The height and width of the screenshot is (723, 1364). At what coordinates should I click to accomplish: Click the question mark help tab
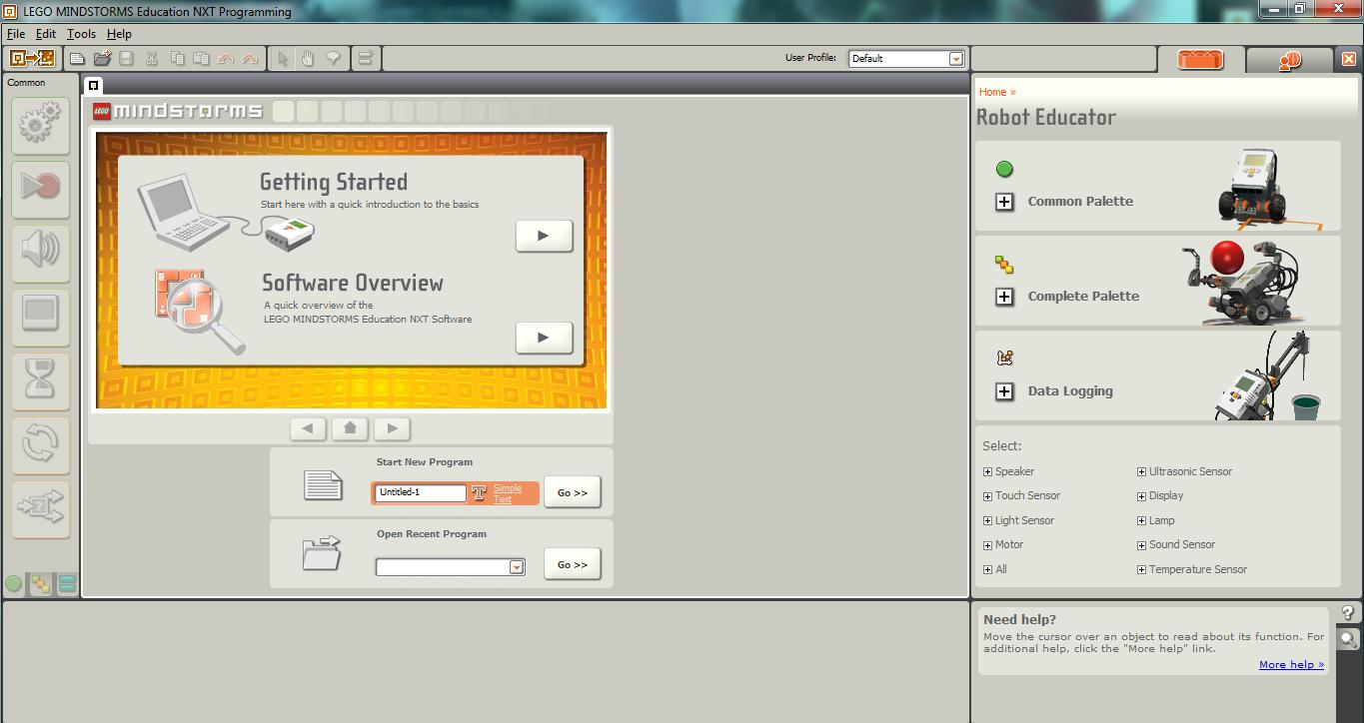point(1348,613)
